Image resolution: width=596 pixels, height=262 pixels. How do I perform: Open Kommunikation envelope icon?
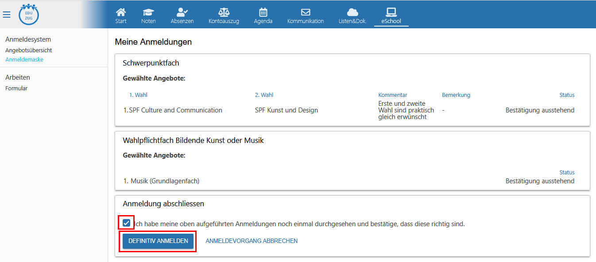pos(305,12)
